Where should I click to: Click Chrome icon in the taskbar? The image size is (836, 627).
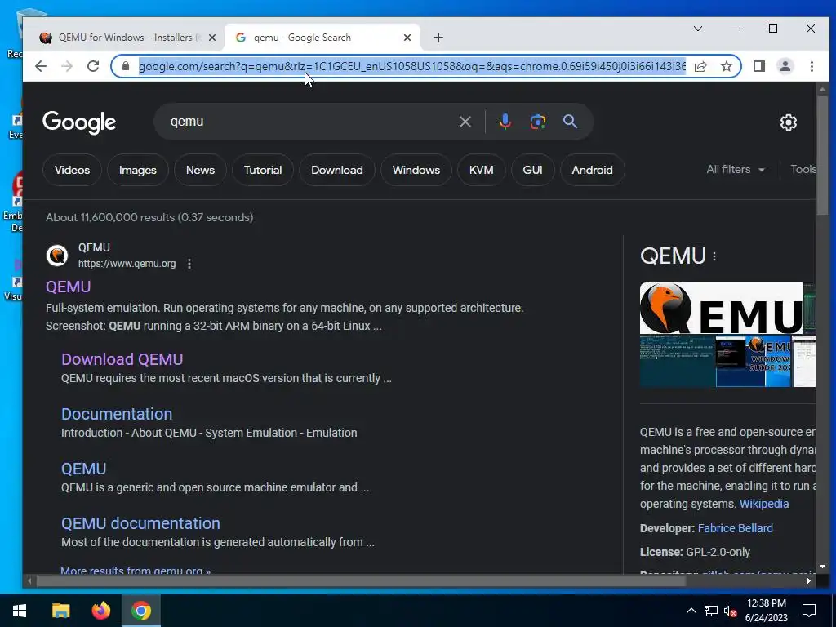pyautogui.click(x=140, y=611)
